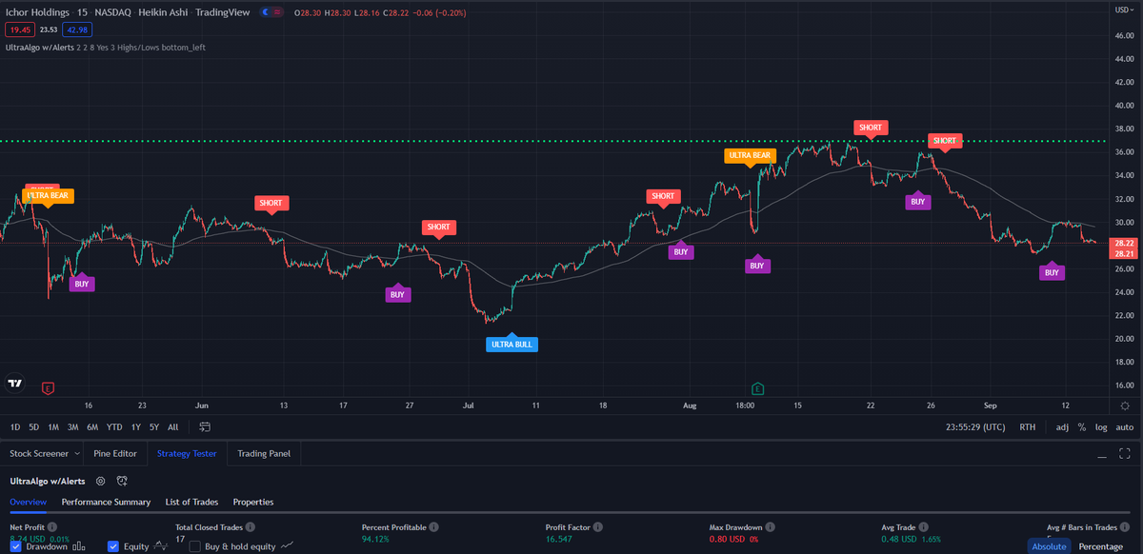
Task: Maximize the bottom panel to fullscreen
Action: point(1125,454)
